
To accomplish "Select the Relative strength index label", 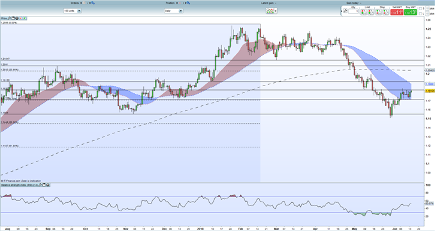I will tap(19, 185).
